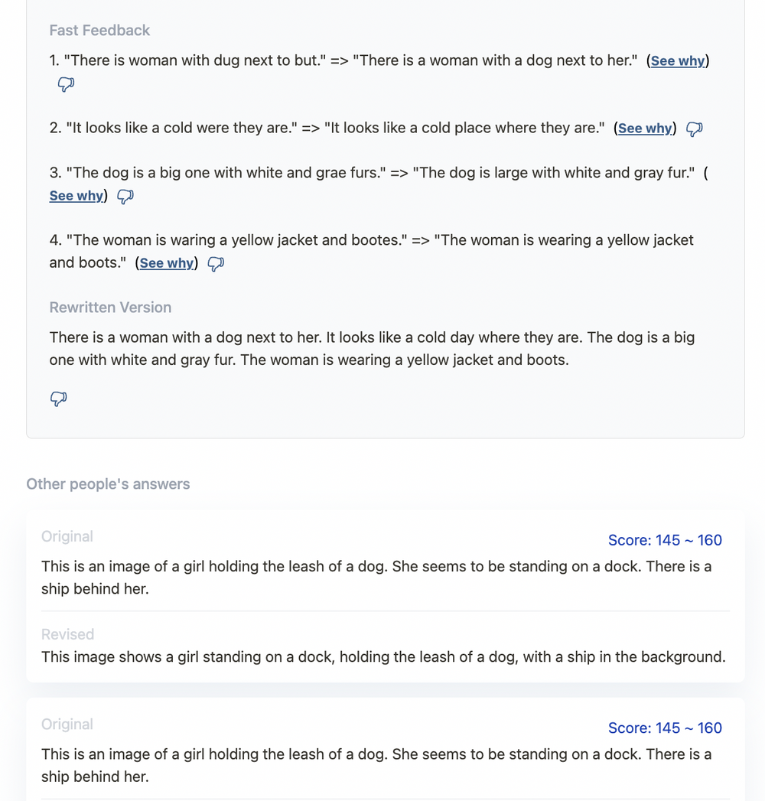Click thumbs-down icon for the grae furs correction
The width and height of the screenshot is (765, 801).
pyautogui.click(x=125, y=197)
